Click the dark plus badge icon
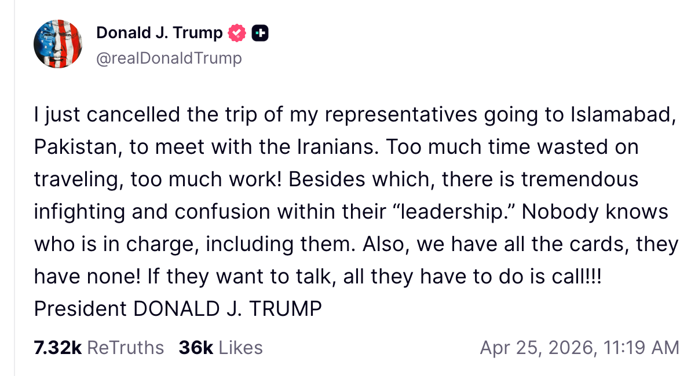Image resolution: width=691 pixels, height=376 pixels. tap(260, 33)
